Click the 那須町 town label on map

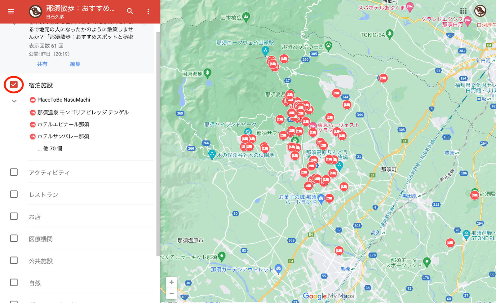(x=389, y=169)
